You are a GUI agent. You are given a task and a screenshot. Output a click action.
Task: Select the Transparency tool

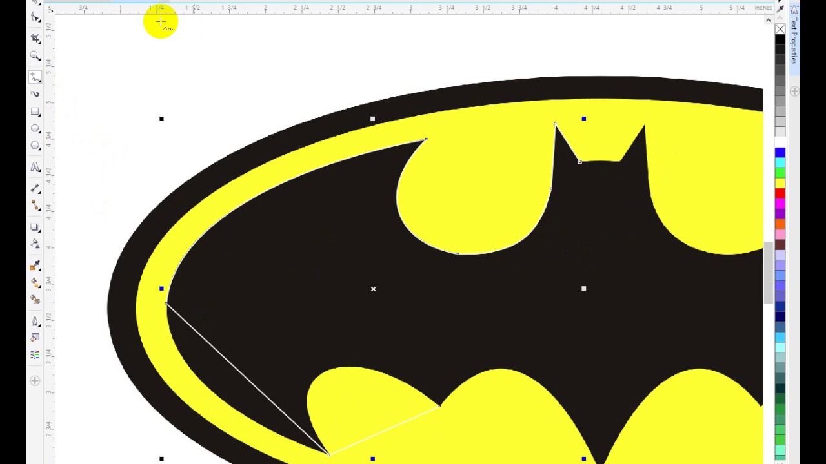point(35,244)
